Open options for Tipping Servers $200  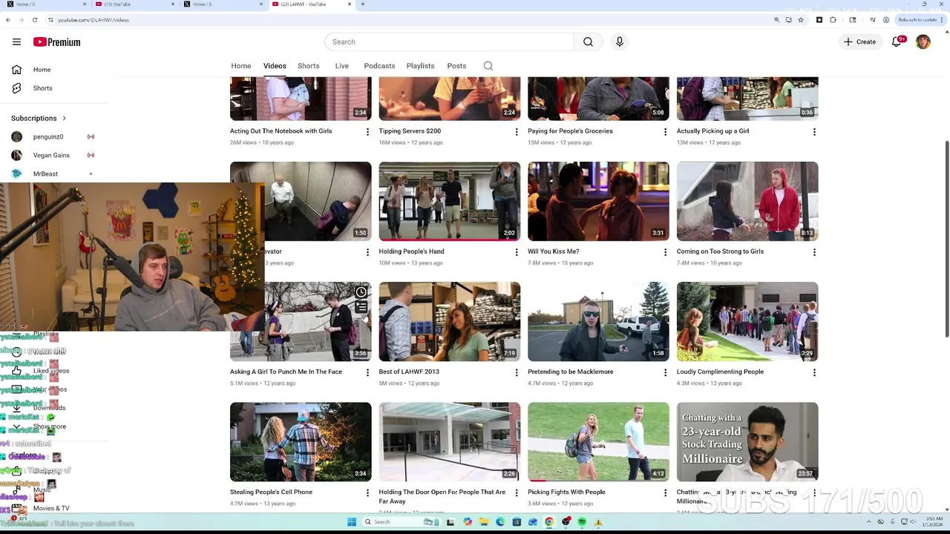pos(517,132)
